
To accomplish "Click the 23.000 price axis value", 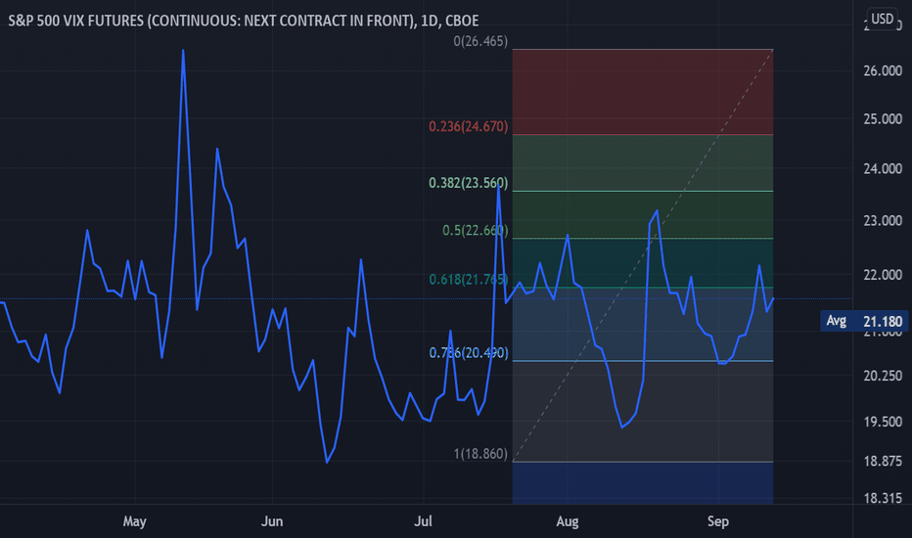I will 883,221.
